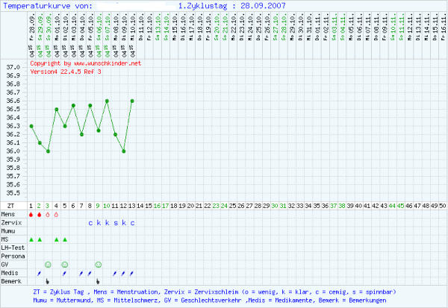Screen dimensions: 448x308
Task: Click the filled menstruation drop on cycle day 1
Action: coord(31,214)
